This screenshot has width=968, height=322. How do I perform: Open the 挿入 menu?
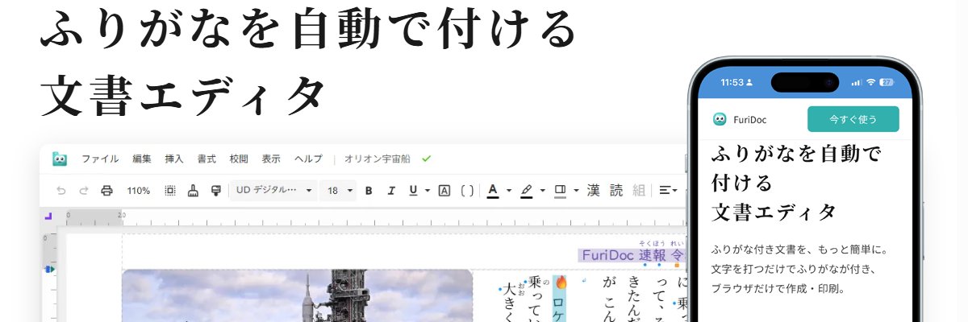coord(174,159)
